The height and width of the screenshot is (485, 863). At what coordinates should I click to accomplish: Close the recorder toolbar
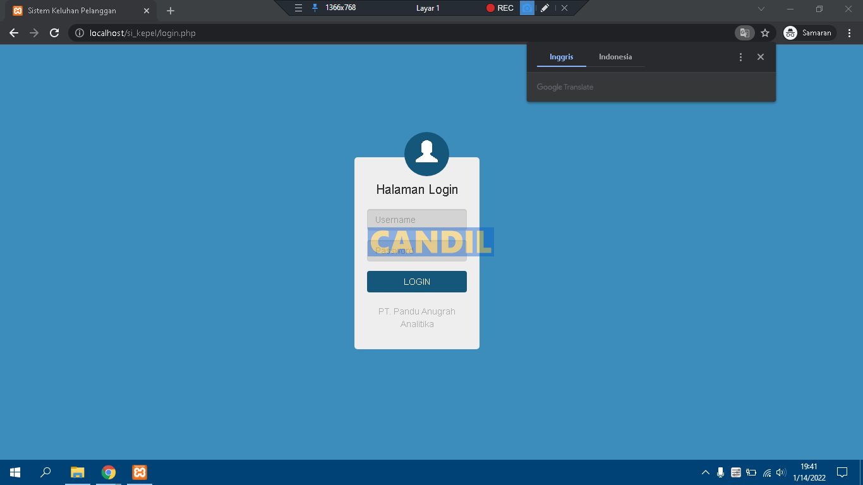pyautogui.click(x=564, y=8)
